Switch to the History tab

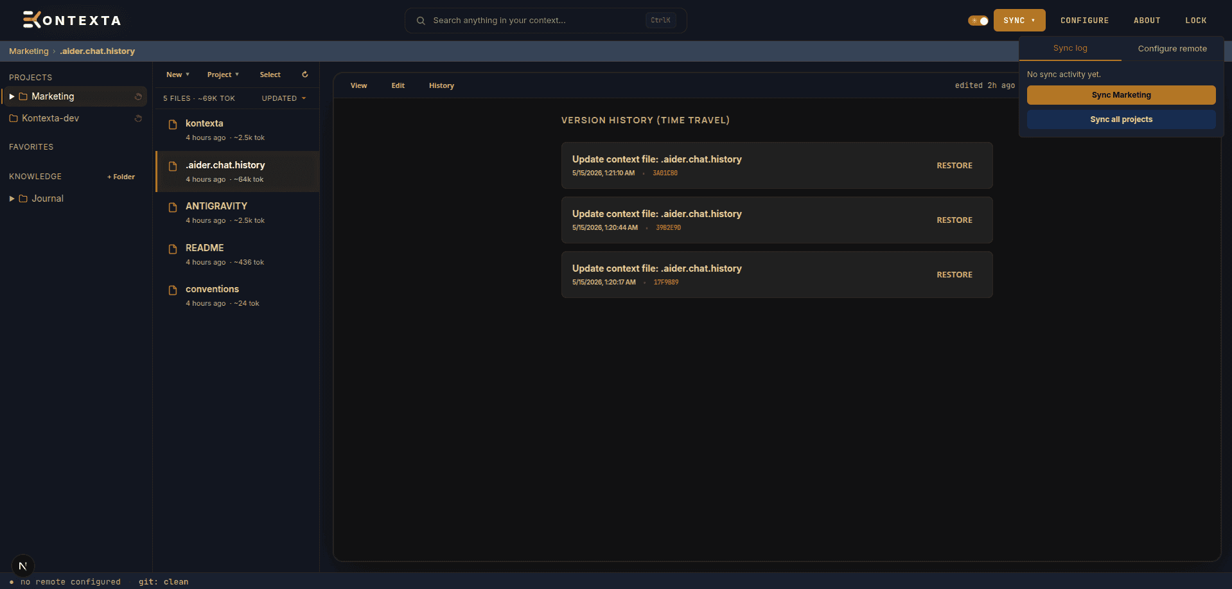[441, 85]
